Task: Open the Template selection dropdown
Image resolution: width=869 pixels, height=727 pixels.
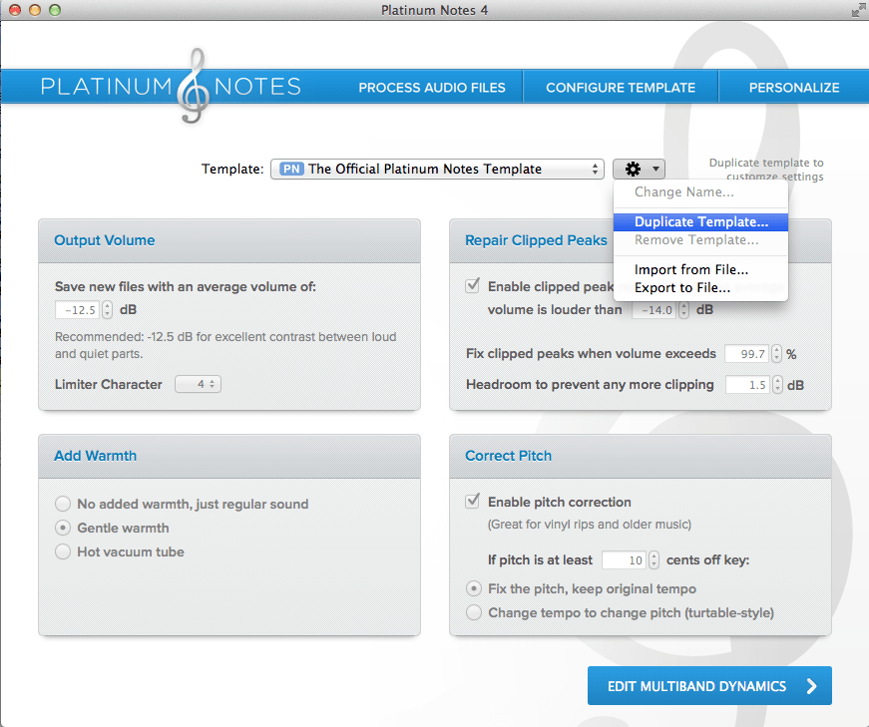Action: point(437,169)
